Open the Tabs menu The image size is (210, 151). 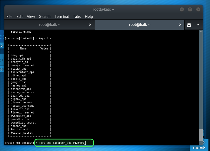coord(77,16)
